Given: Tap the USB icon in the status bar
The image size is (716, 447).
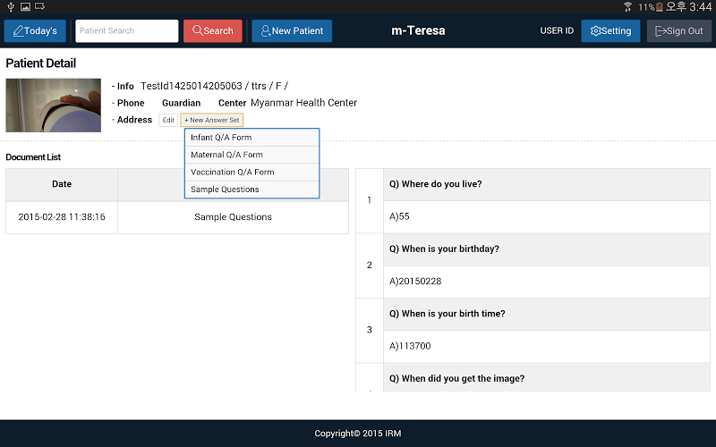Looking at the screenshot, I should [x=10, y=6].
